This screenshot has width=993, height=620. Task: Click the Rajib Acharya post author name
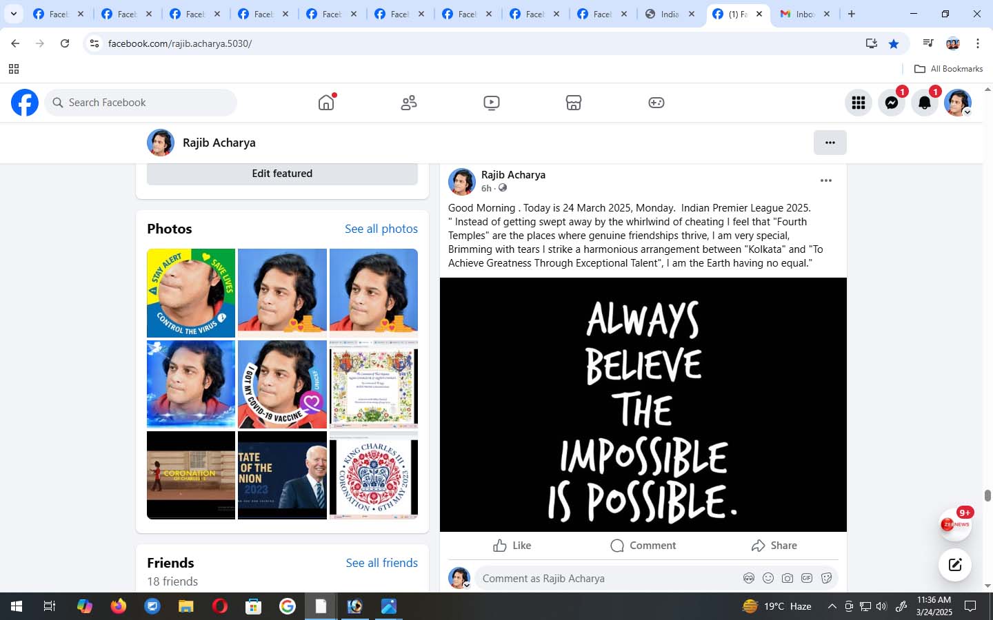click(513, 175)
